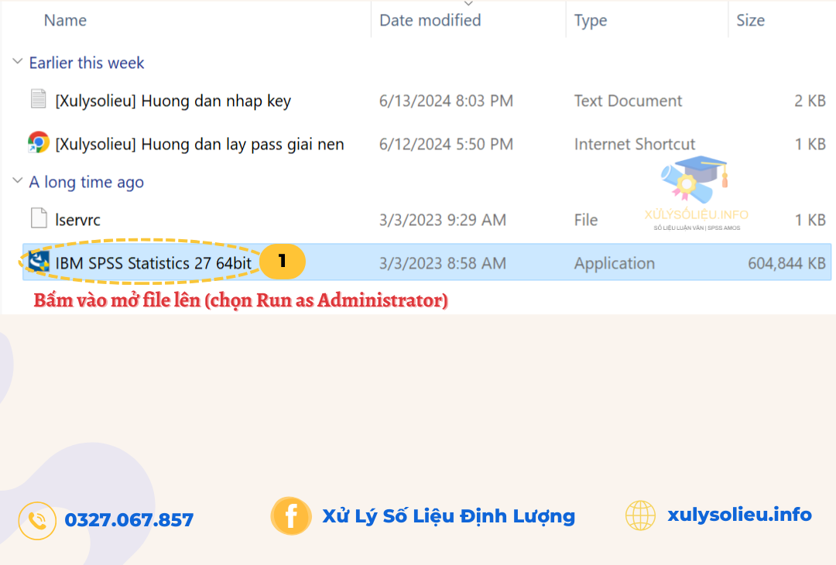
Task: Open the Date modified column sort arrow
Action: [x=468, y=4]
